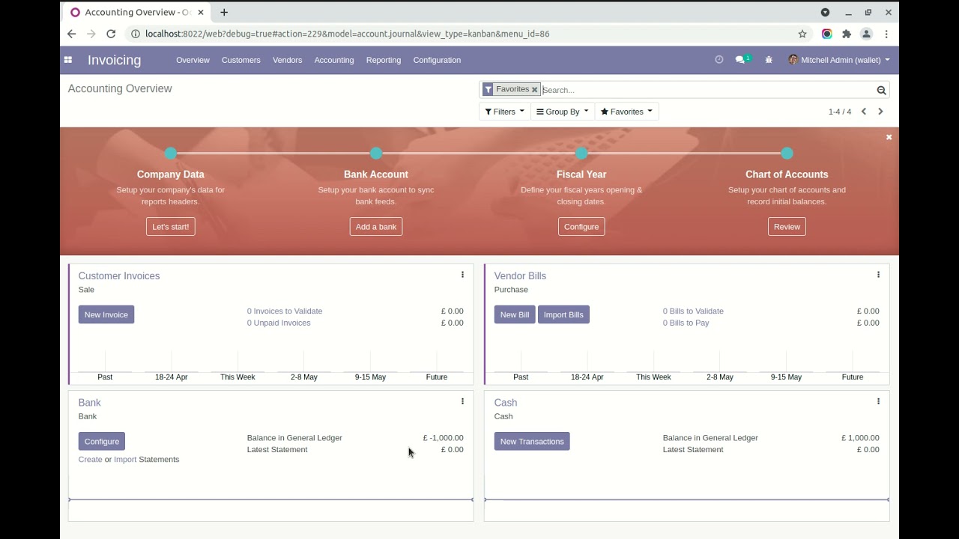
Task: Open the Customer Invoices journal title
Action: (x=119, y=275)
